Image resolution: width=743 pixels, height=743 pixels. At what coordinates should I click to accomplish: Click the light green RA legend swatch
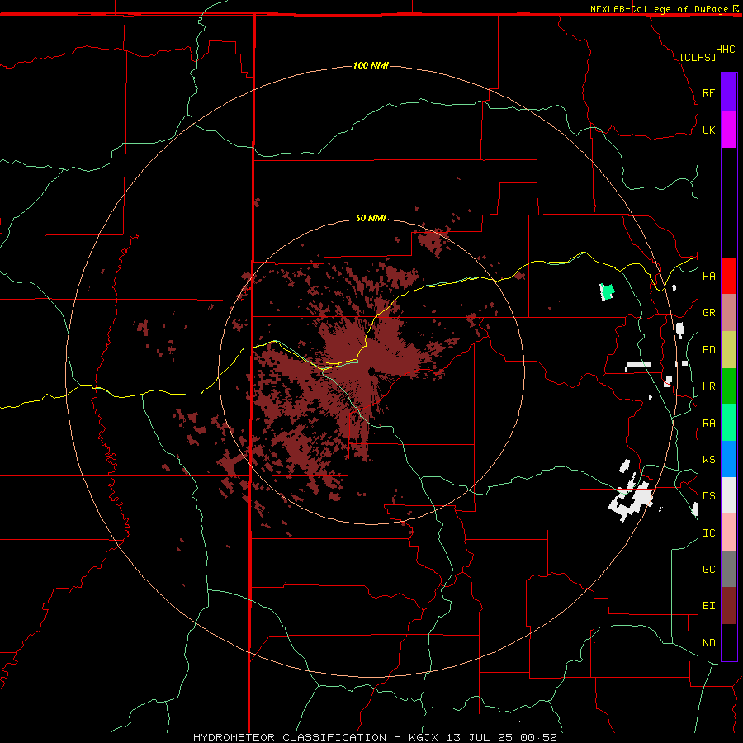point(729,423)
